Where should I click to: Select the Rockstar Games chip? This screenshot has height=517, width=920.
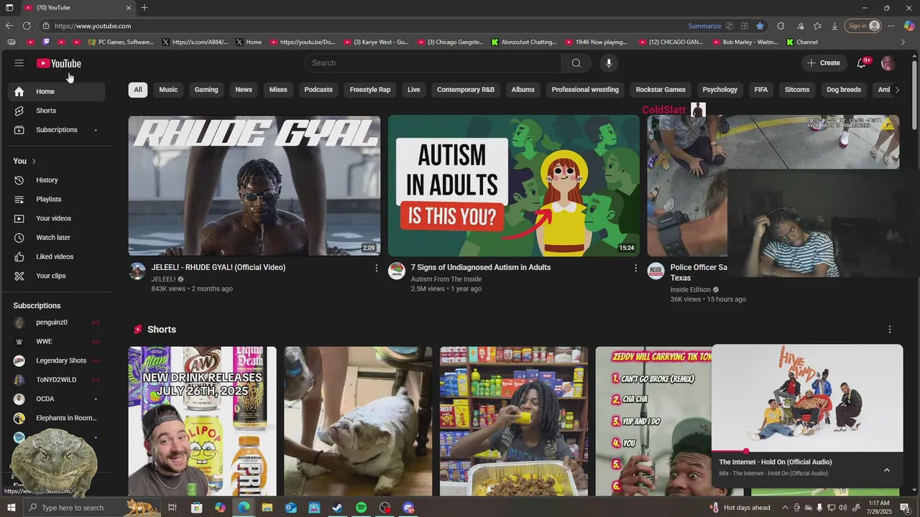click(661, 90)
